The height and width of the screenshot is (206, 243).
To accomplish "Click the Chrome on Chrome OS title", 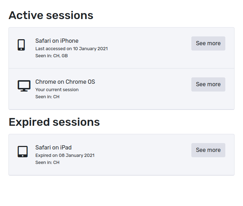I will click(x=65, y=82).
